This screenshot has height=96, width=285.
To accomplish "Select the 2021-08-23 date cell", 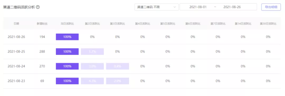I will pyautogui.click(x=16, y=81).
